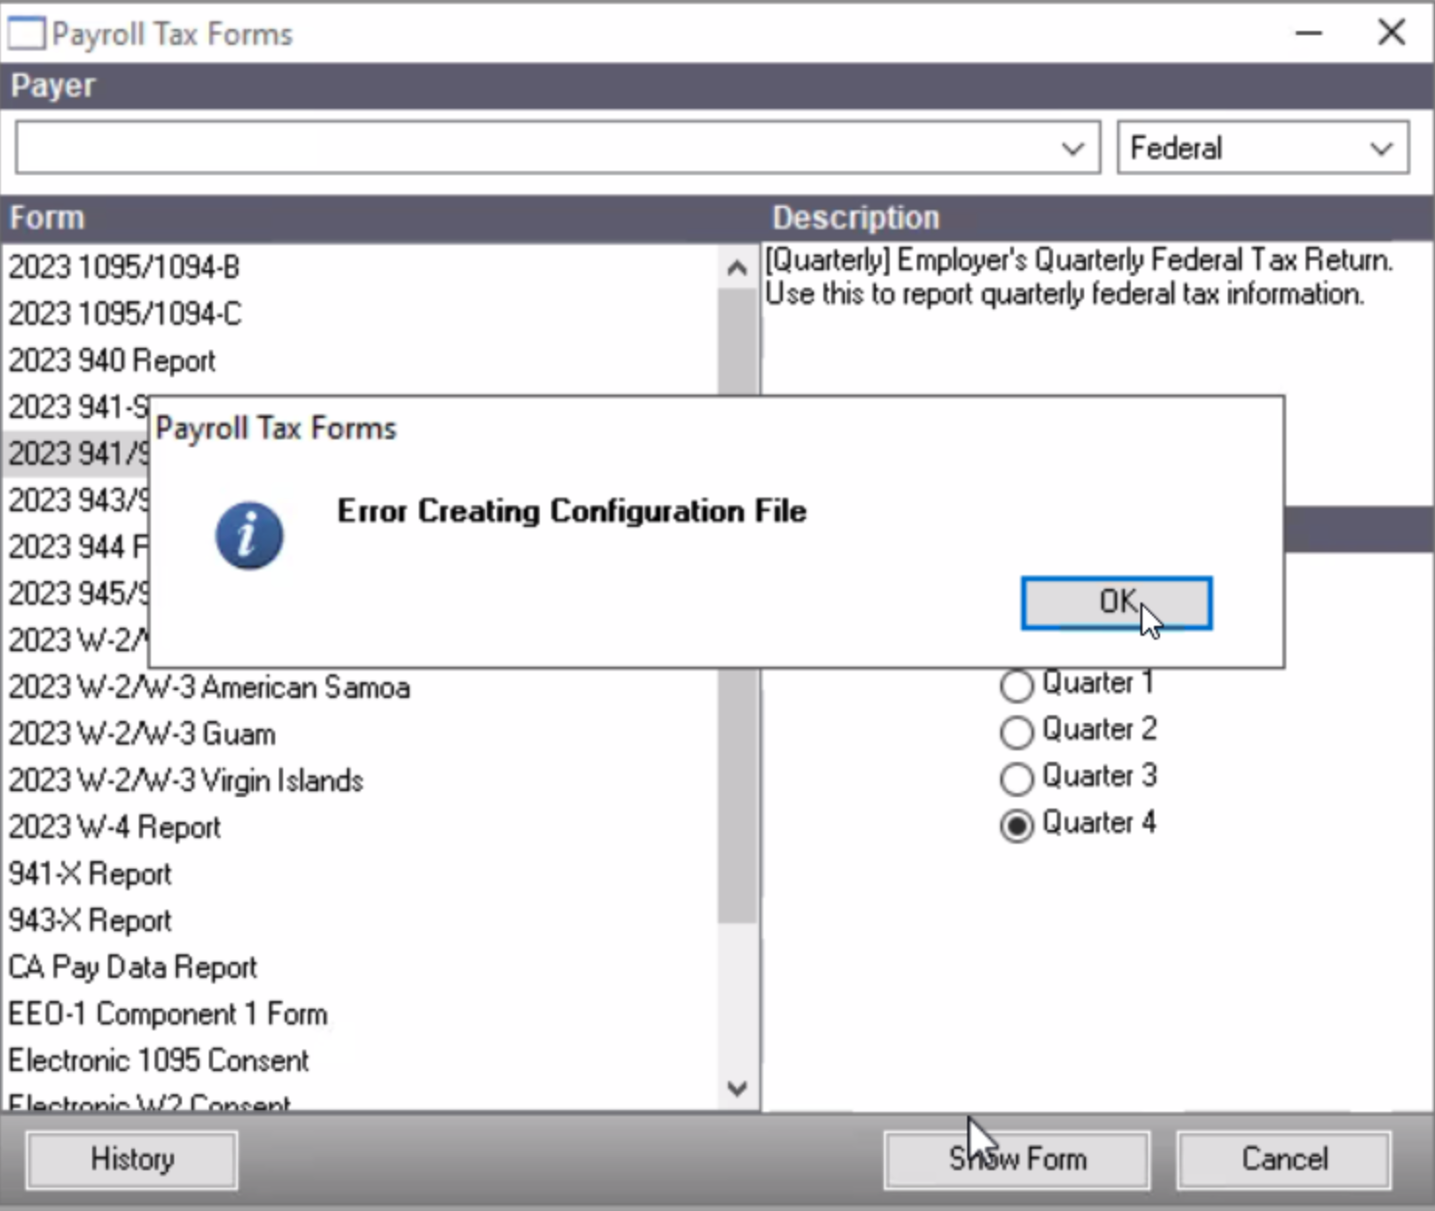Select the EEO-1 Component 1 Form
Screen dimensions: 1435x1211
168,1014
